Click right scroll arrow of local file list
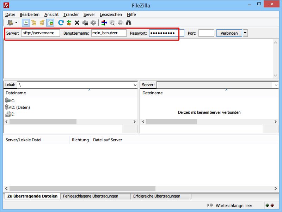 tap(135, 122)
